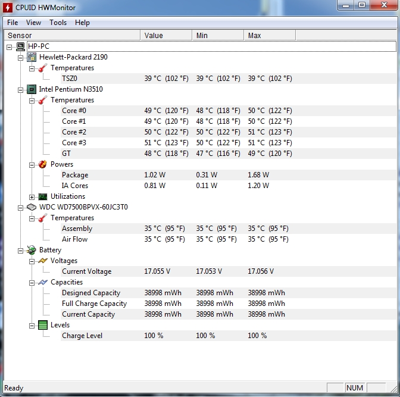Collapse the Voltages section
Screen dimensions: 400x397
32,261
